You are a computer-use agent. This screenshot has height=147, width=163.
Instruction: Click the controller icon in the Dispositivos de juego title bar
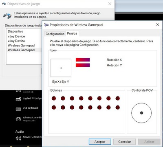click(x=4, y=4)
